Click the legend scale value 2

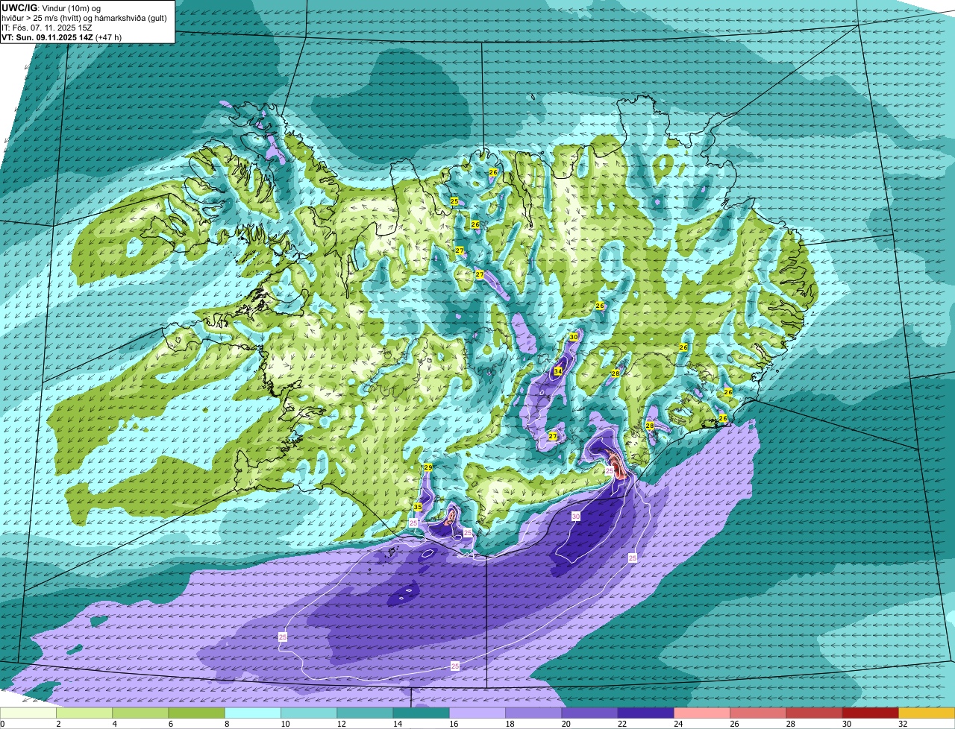pos(57,724)
